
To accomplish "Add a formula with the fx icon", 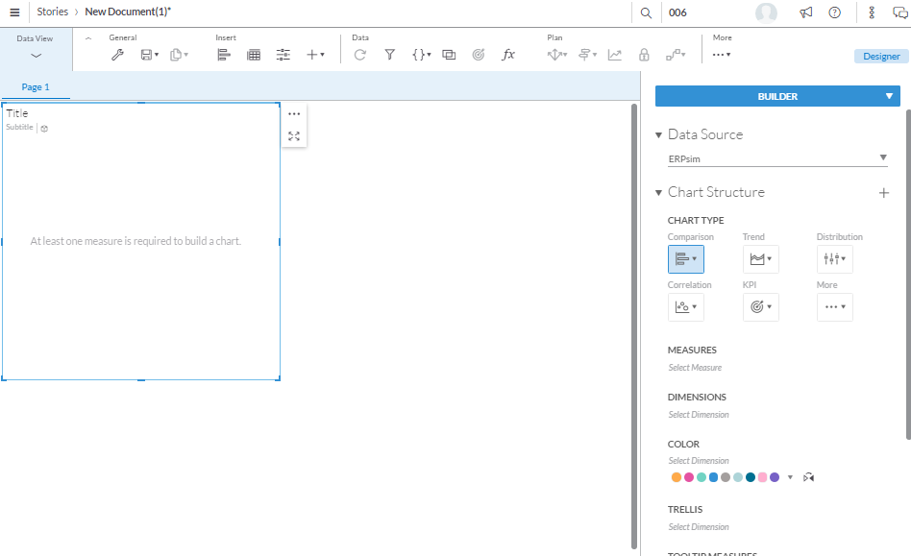I will (508, 55).
